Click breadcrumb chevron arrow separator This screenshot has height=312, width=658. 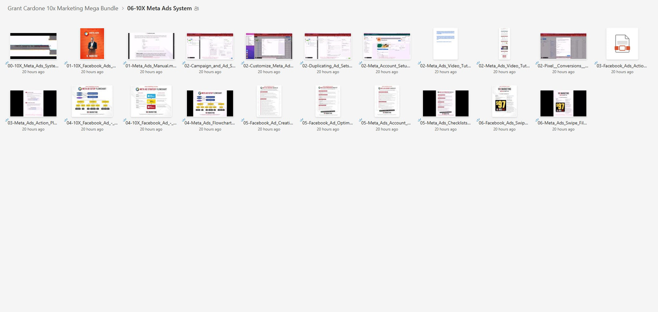(123, 8)
